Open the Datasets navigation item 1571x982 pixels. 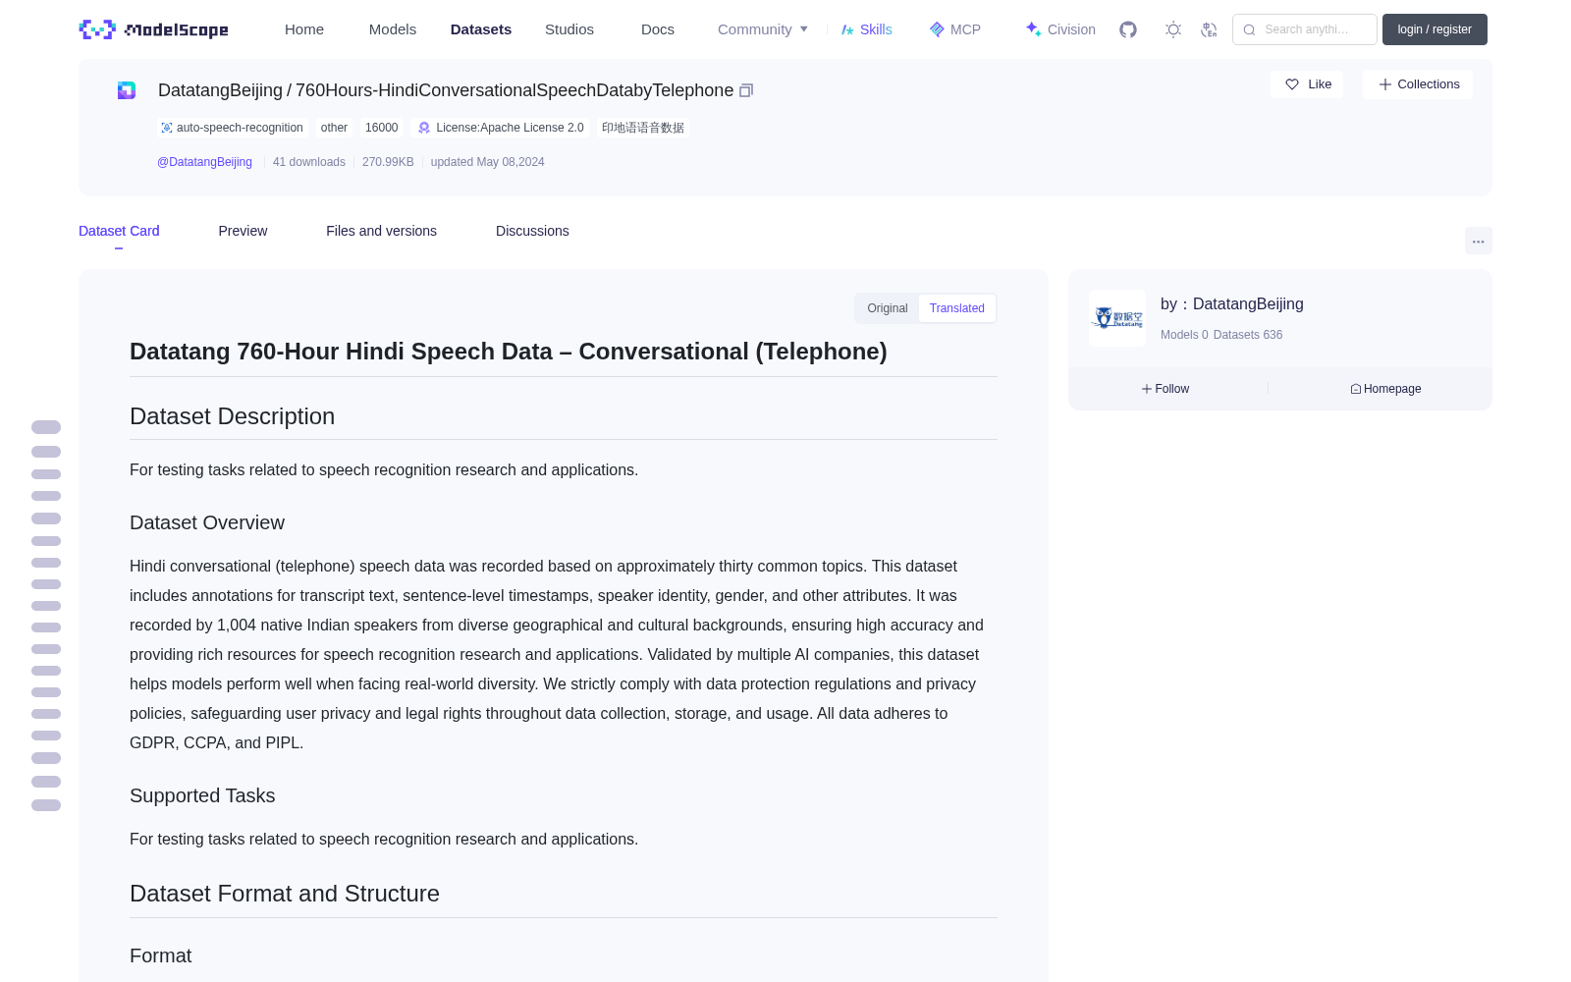[481, 29]
